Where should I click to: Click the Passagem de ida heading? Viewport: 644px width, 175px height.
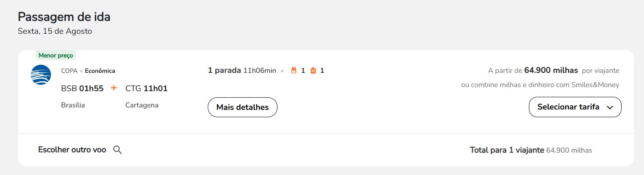click(64, 17)
